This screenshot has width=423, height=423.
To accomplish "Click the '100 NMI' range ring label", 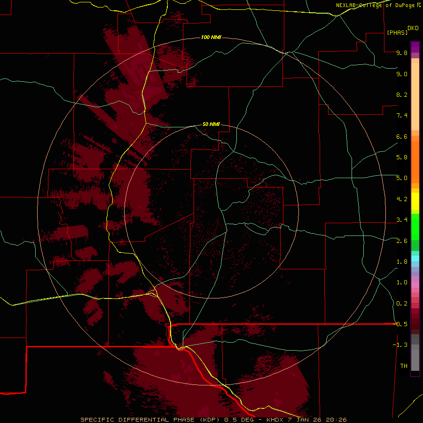I will (x=211, y=37).
